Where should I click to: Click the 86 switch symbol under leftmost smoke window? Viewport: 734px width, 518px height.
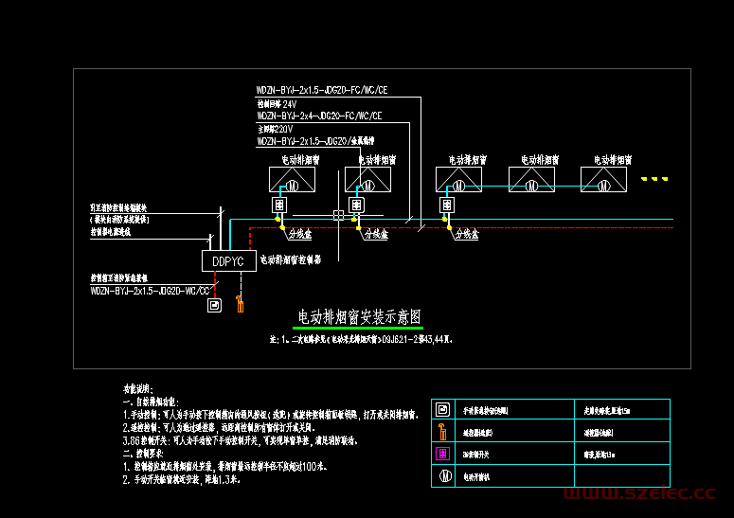click(x=279, y=205)
